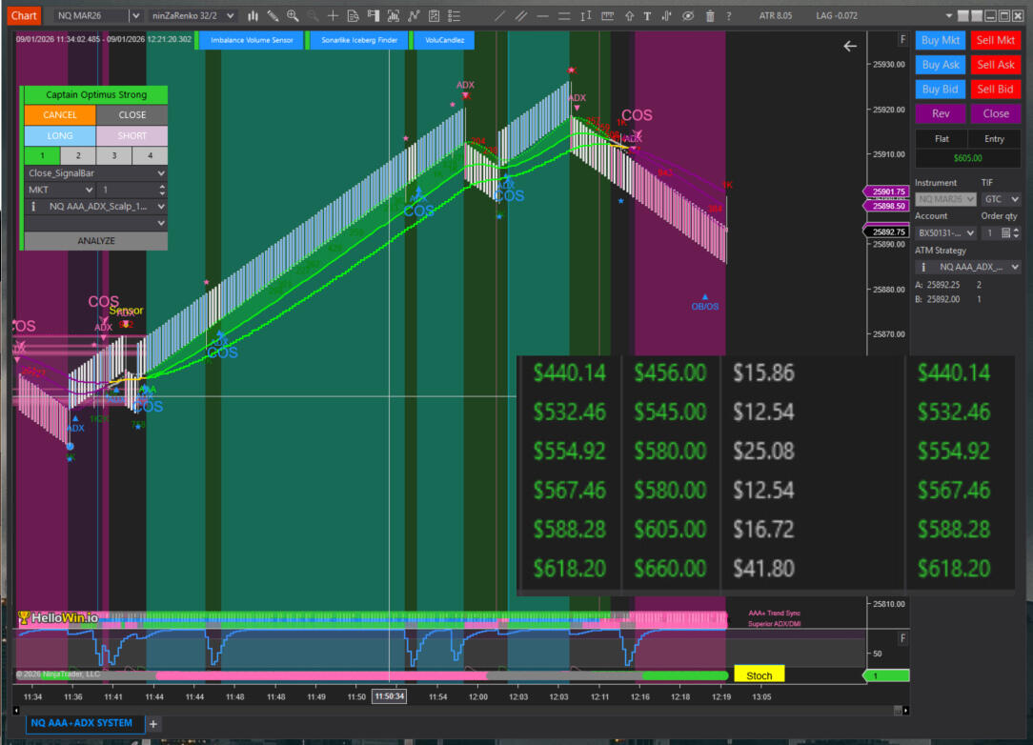
Task: Click the yellow Stoch indicator label
Action: [759, 675]
